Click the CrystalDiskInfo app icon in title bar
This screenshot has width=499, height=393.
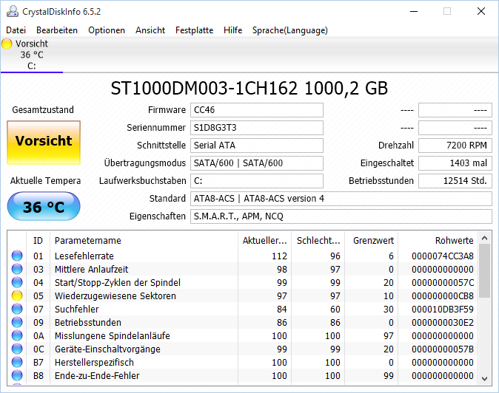click(13, 11)
